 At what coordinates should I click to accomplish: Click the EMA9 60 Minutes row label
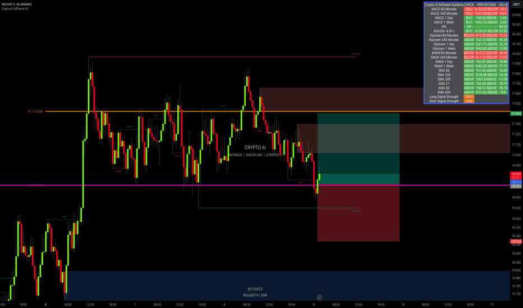coord(444,53)
